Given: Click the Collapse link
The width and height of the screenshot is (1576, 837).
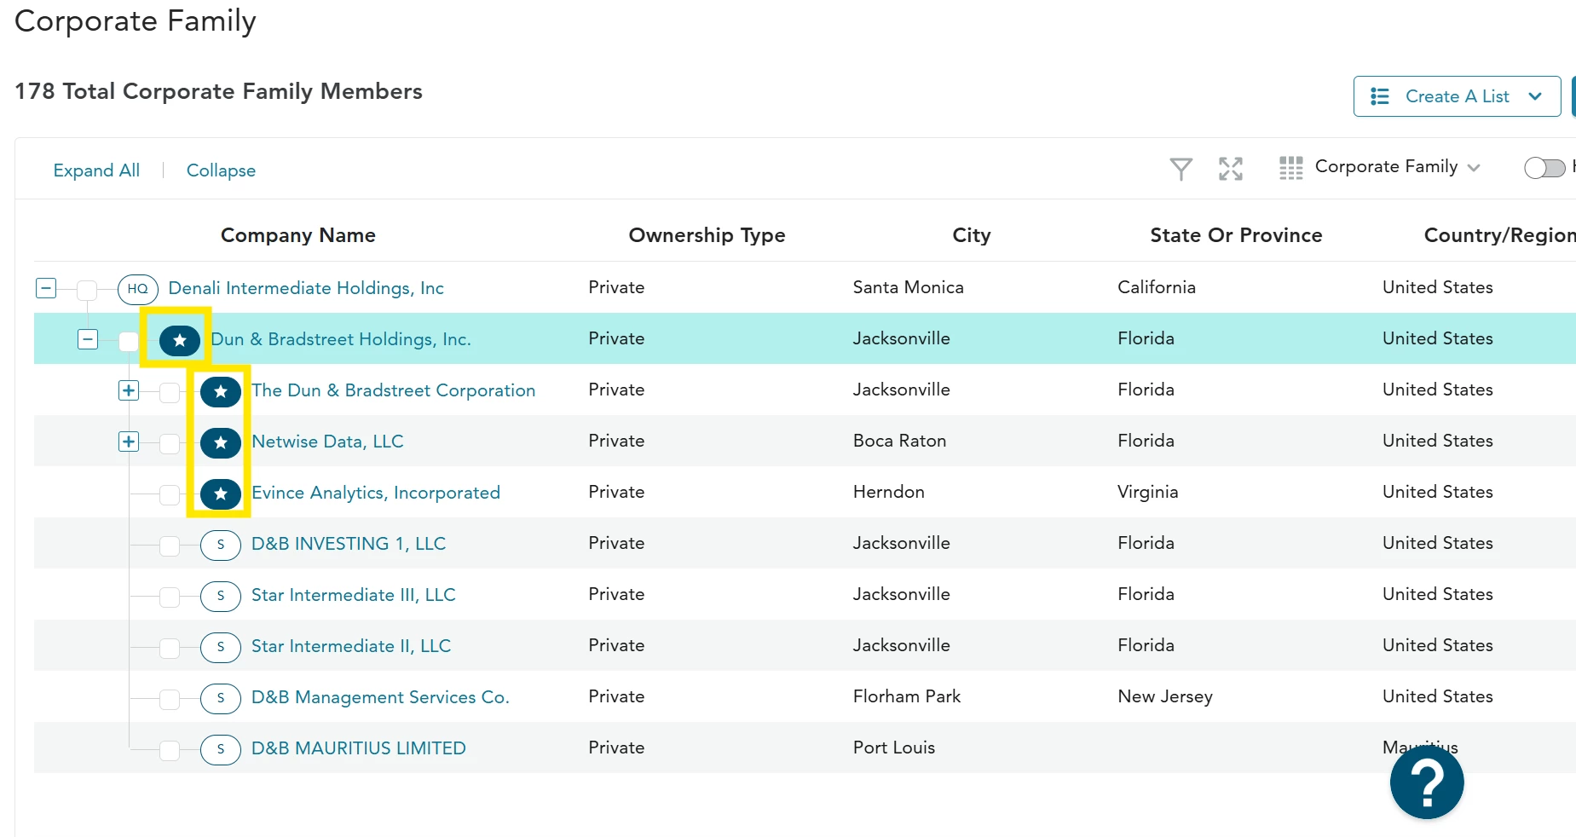Looking at the screenshot, I should (x=221, y=170).
